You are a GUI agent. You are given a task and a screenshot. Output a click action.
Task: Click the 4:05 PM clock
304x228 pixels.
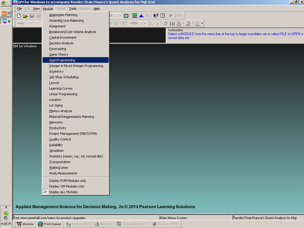pyautogui.click(x=6, y=224)
